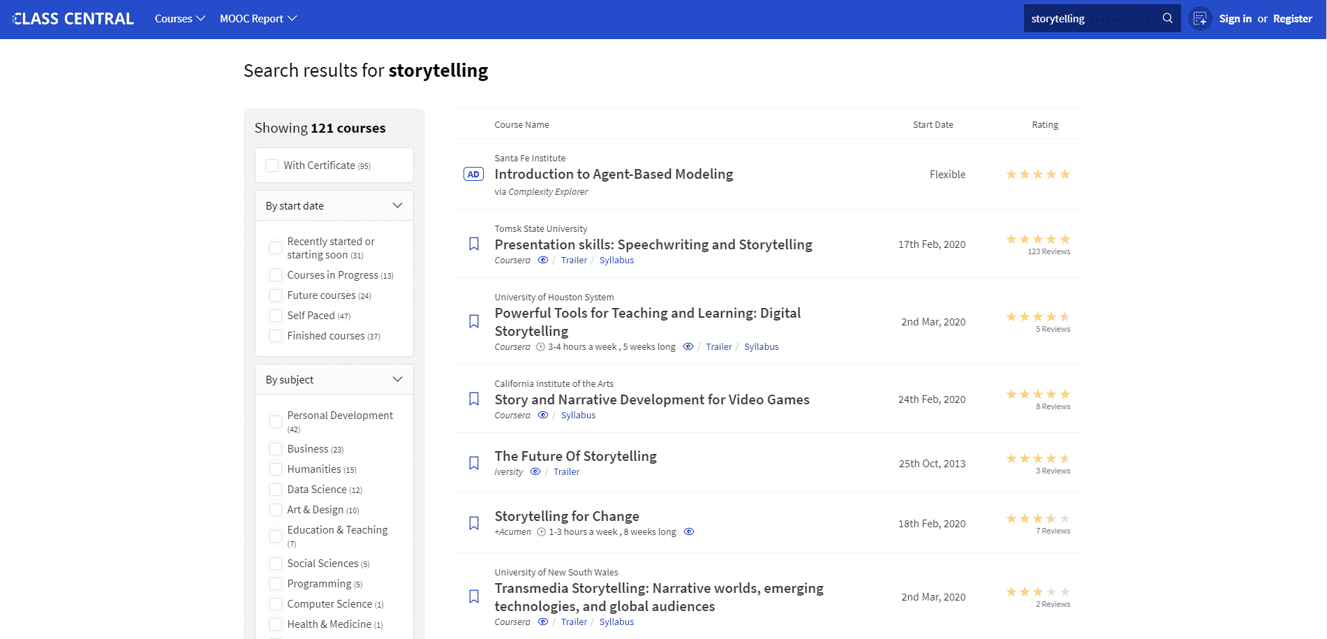Check Self Paced filter

[276, 316]
